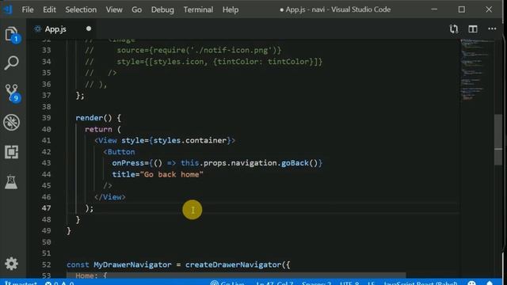Open the Debug view in activity bar

pyautogui.click(x=12, y=123)
